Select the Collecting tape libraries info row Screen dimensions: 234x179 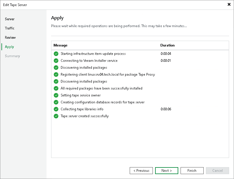click(140, 109)
